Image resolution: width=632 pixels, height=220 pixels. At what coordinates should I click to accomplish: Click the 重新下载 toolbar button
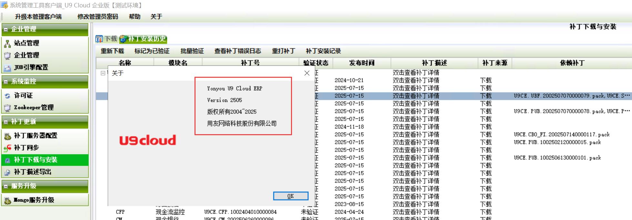pyautogui.click(x=112, y=51)
